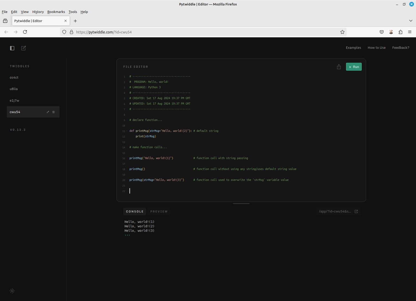Switch to the CONSOLE tab
The width and height of the screenshot is (416, 301).
(x=135, y=211)
